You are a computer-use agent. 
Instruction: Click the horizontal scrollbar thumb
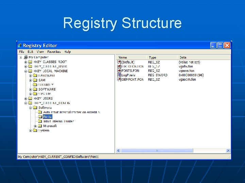157,150
